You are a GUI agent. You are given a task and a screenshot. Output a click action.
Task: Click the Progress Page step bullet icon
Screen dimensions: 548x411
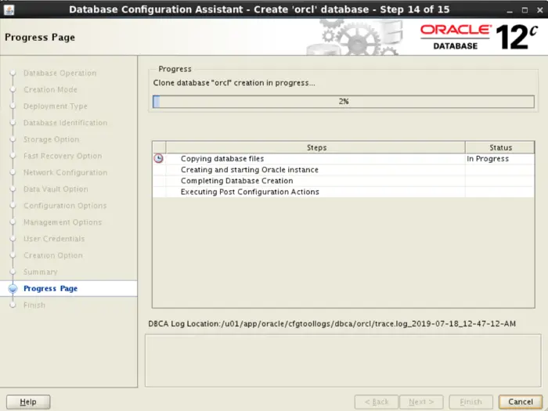pyautogui.click(x=13, y=289)
